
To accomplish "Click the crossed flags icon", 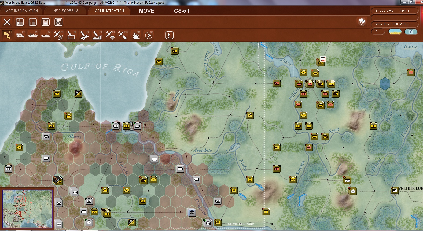I will point(362,22).
